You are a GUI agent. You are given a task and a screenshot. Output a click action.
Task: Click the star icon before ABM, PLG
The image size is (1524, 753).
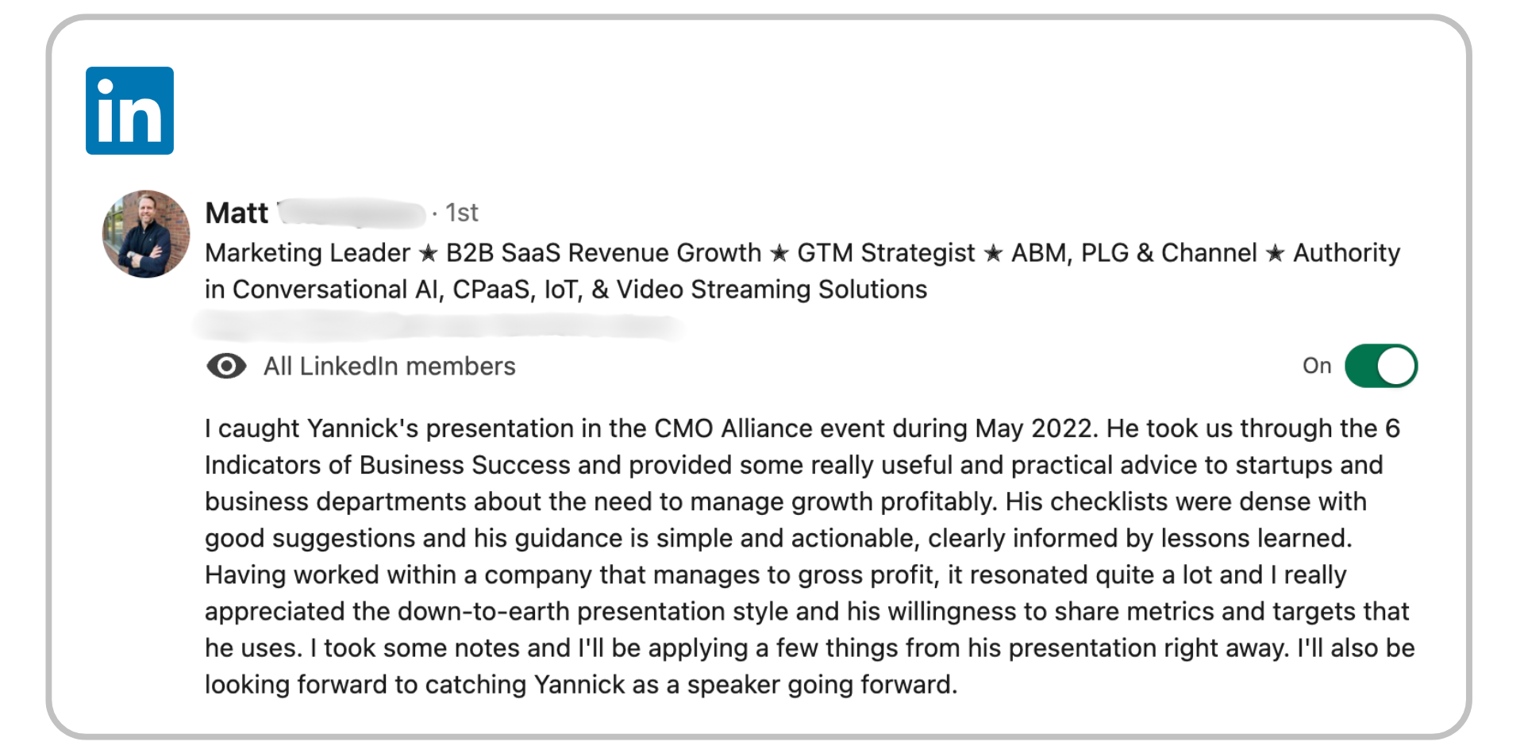click(x=993, y=253)
